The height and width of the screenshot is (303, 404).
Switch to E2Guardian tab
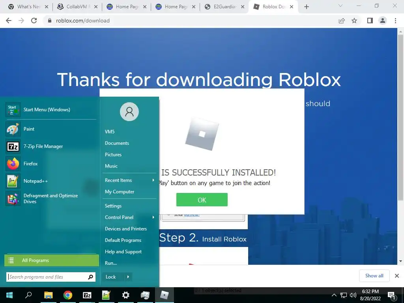point(225,7)
